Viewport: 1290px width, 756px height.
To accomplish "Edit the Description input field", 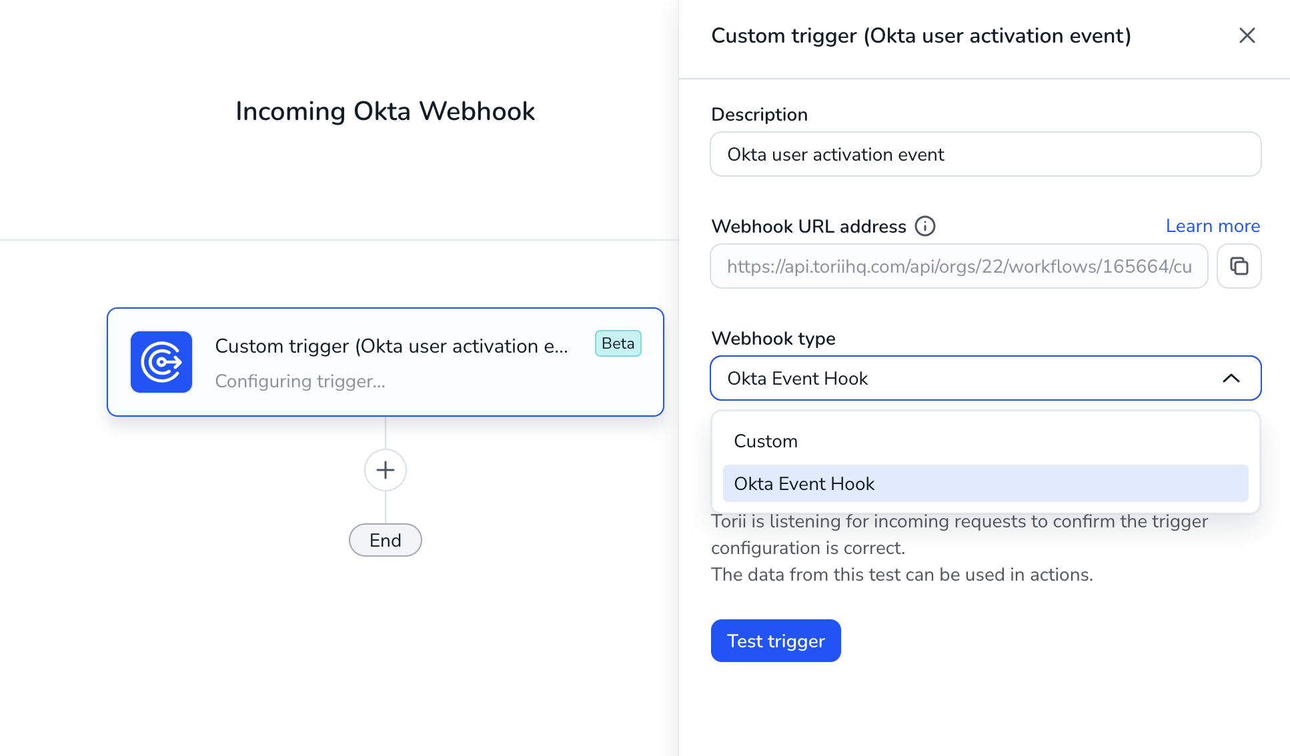I will click(985, 154).
